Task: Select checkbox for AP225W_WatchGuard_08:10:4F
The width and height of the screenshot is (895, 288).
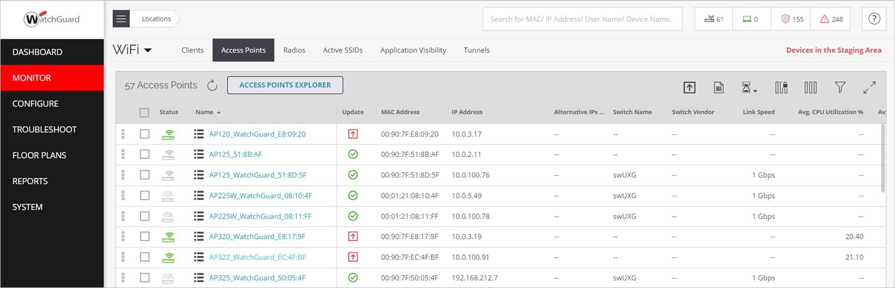Action: coord(145,195)
